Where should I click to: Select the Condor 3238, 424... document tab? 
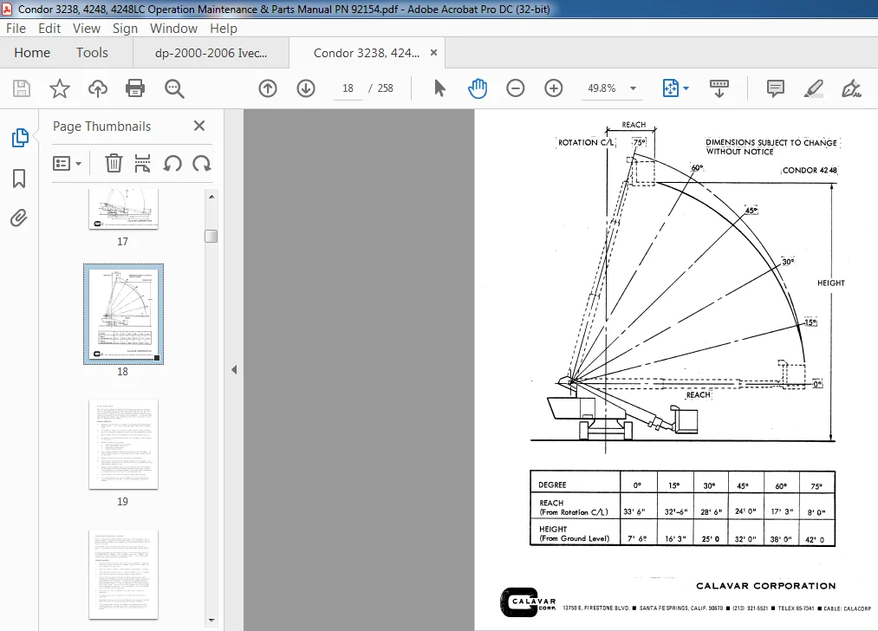(367, 53)
